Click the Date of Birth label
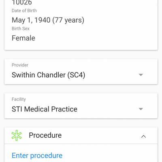 pos(24,11)
